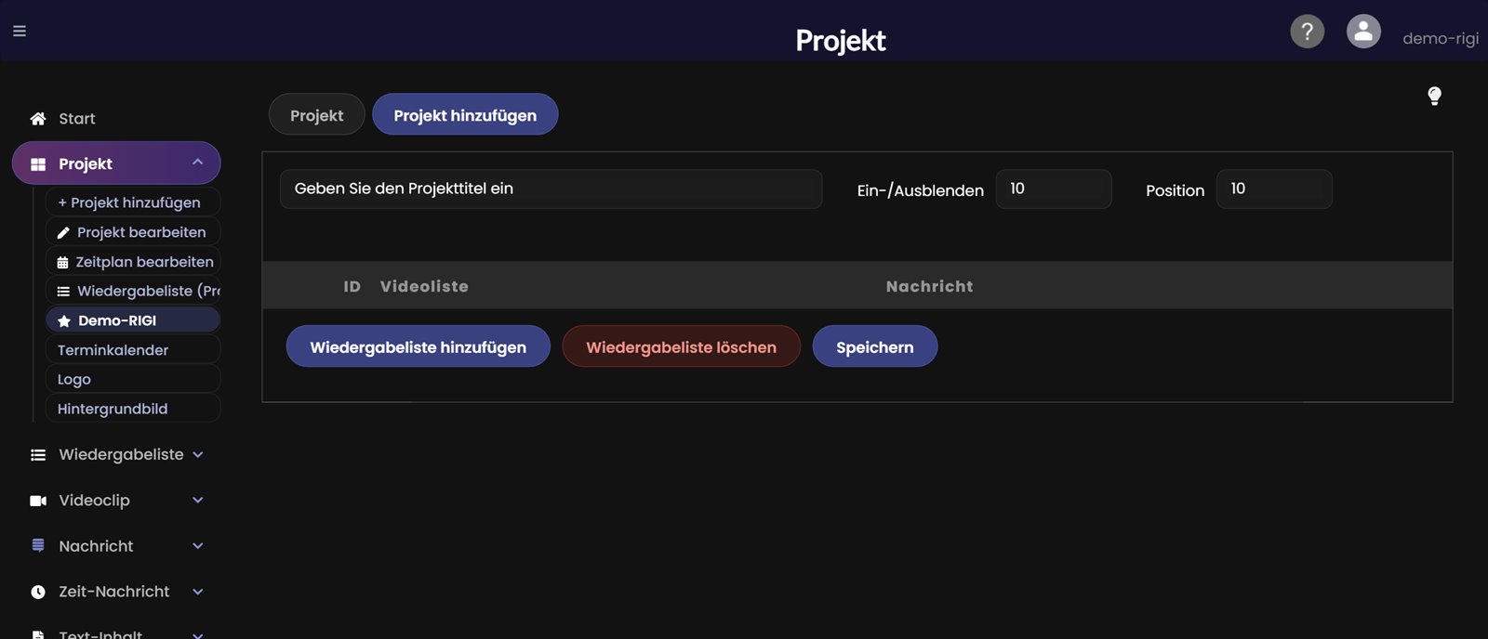Select the Projekt hinzufügen tab
Screen dimensions: 1488x639
[465, 115]
